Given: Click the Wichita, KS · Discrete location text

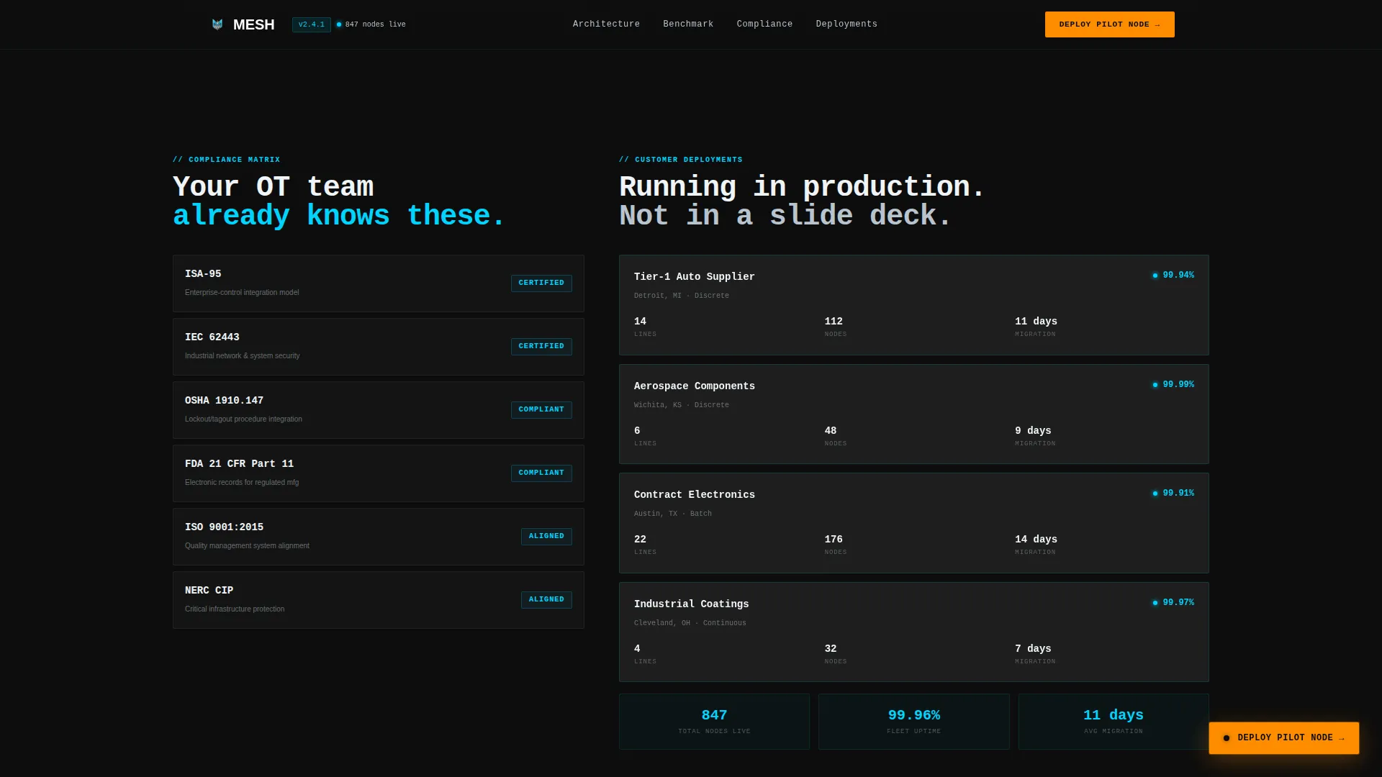Looking at the screenshot, I should click(x=681, y=405).
